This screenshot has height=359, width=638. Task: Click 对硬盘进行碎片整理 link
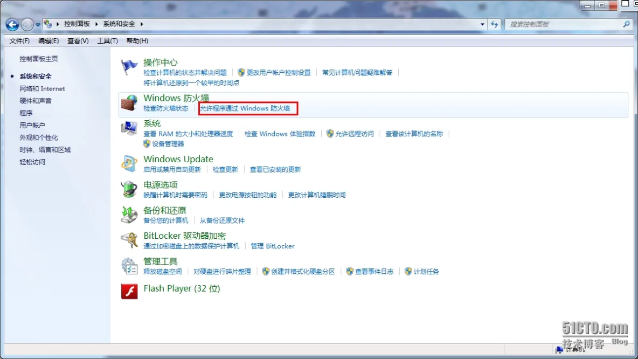click(x=222, y=271)
